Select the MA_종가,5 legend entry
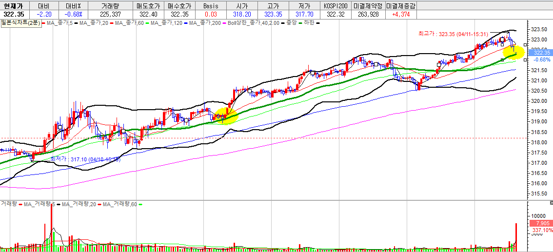 (x=59, y=23)
